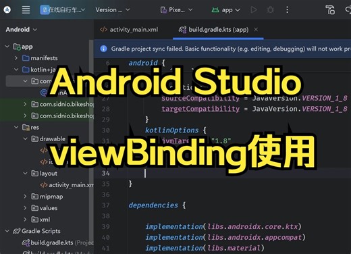Click line number 37 in gutter

coord(106,205)
